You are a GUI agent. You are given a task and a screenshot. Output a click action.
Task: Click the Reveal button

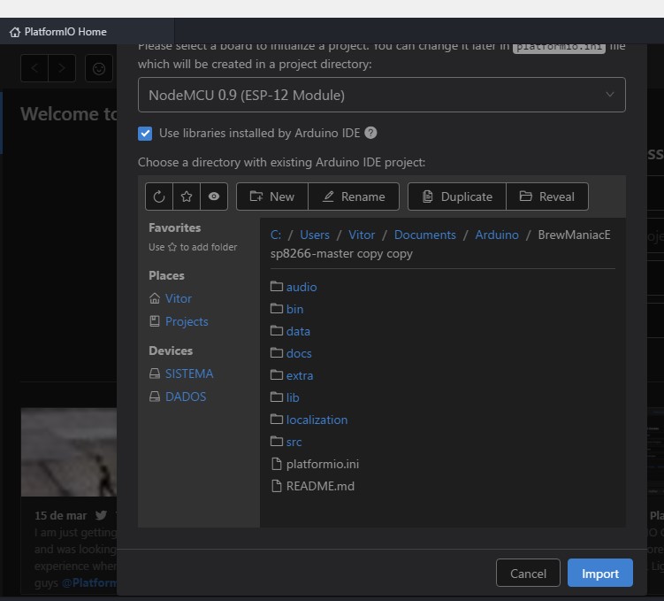pyautogui.click(x=547, y=196)
